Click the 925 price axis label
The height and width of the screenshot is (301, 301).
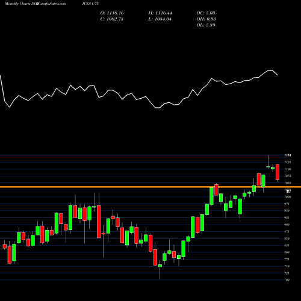[x=287, y=217]
